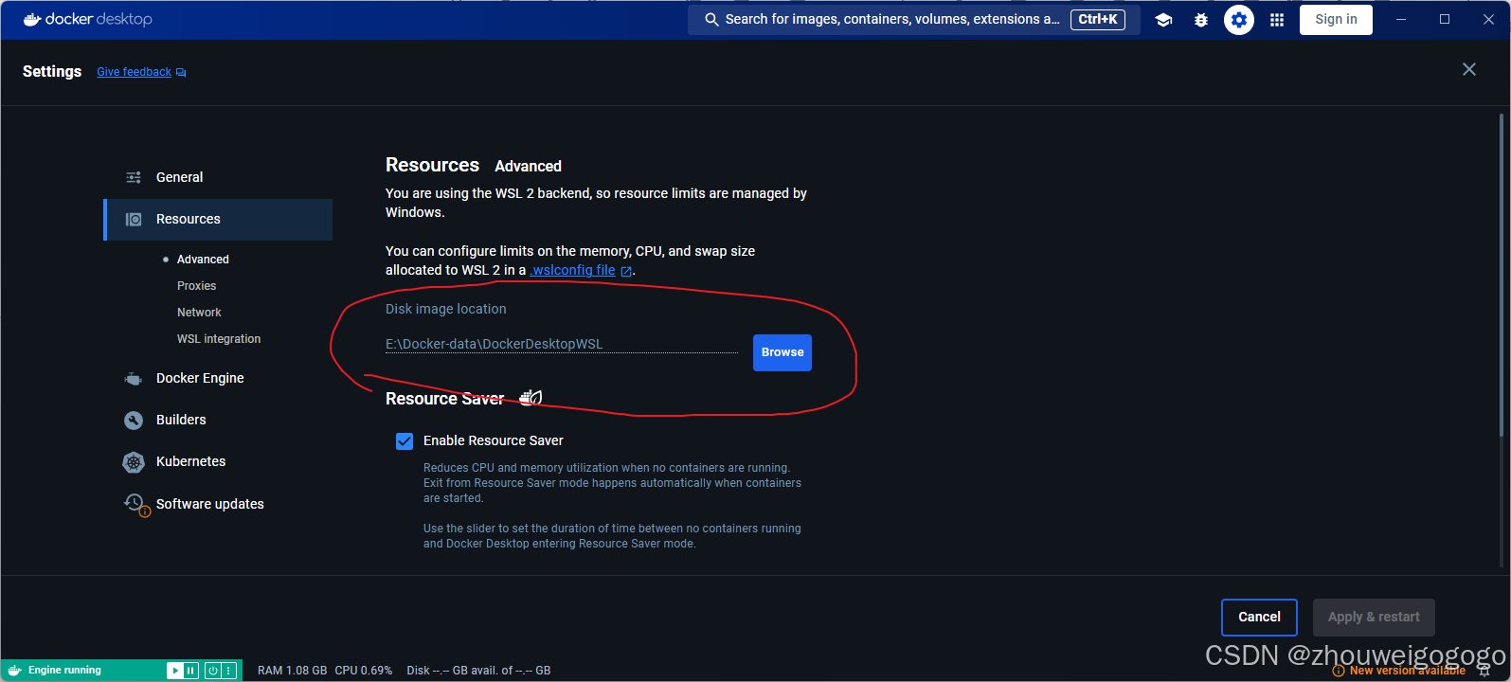
Task: Open the Network sub-item
Action: coord(199,313)
